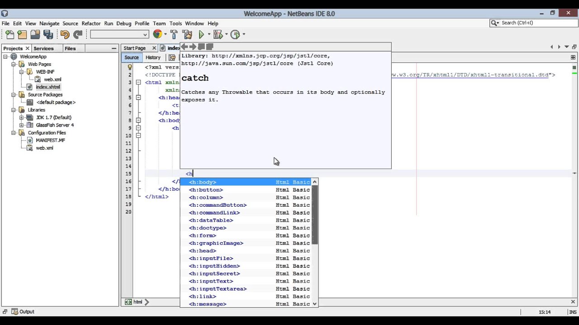The image size is (579, 325).
Task: Click the New File toolbar icon
Action: point(9,34)
